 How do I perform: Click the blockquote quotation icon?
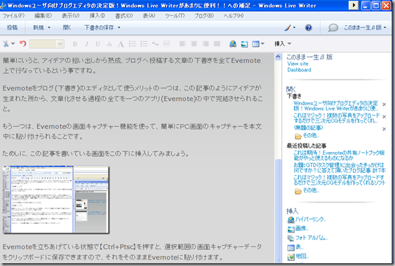pos(155,44)
